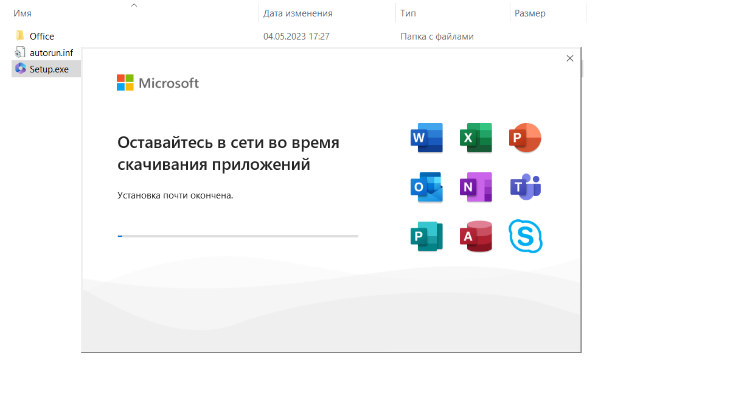Click the Publisher app icon
Image resolution: width=730 pixels, height=400 pixels.
coord(426,237)
